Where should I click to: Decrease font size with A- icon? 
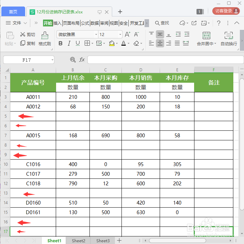pyautogui.click(x=136, y=34)
